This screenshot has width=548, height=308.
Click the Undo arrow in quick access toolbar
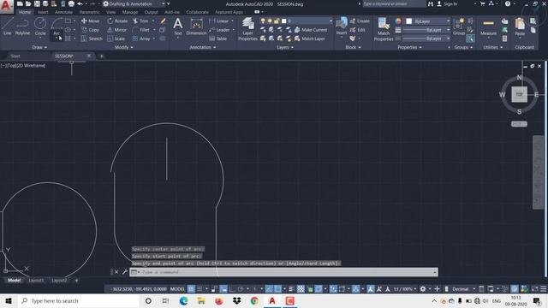click(x=80, y=3)
